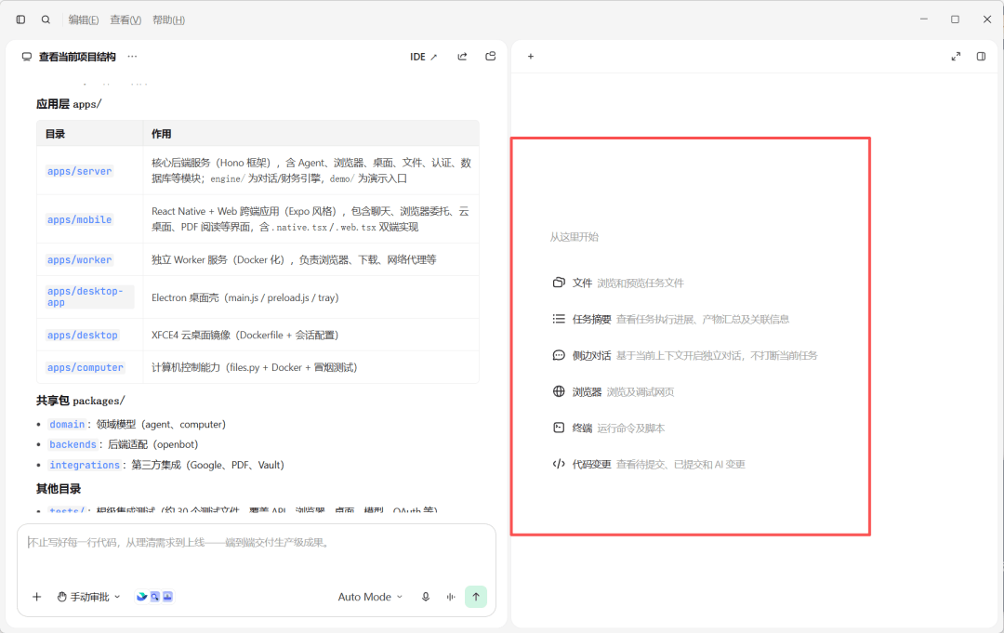The width and height of the screenshot is (1004, 633).
Task: Open the 查看(V) menu
Action: 125,20
